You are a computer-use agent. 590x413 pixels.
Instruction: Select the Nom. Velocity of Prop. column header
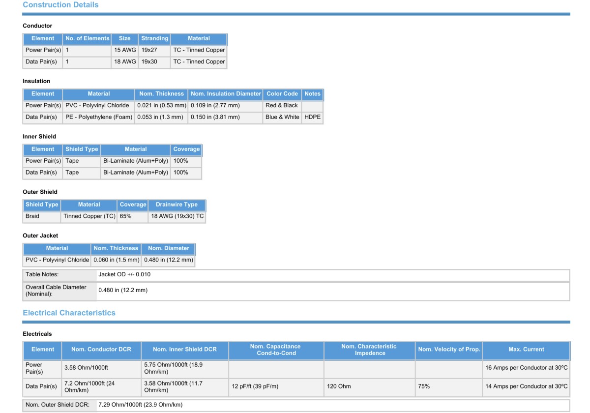[x=448, y=350]
